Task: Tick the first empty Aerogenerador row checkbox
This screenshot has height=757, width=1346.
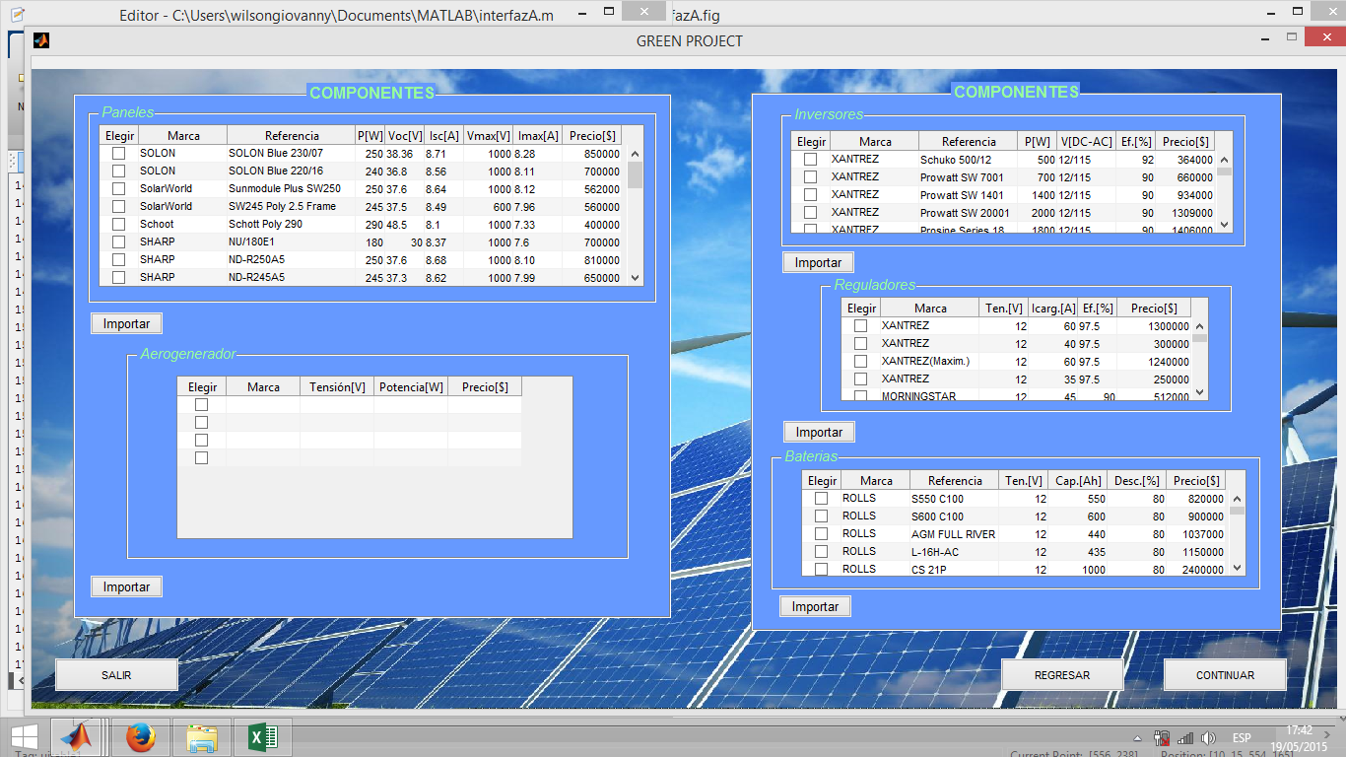Action: tap(201, 405)
